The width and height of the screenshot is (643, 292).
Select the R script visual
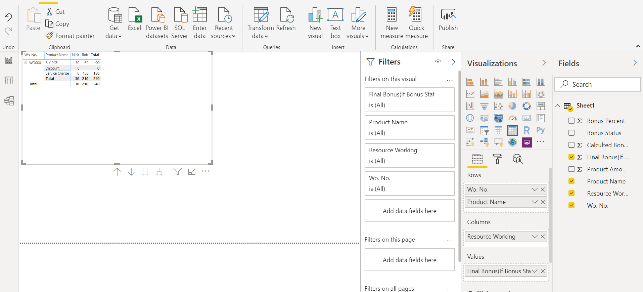pyautogui.click(x=526, y=130)
